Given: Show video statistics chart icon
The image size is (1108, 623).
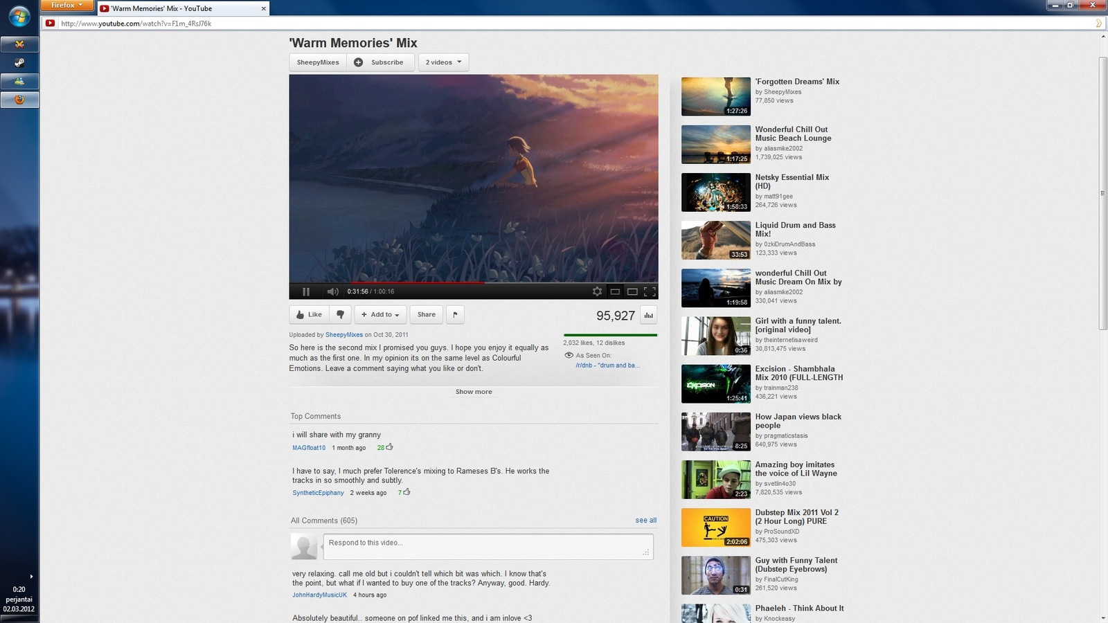Looking at the screenshot, I should click(648, 316).
